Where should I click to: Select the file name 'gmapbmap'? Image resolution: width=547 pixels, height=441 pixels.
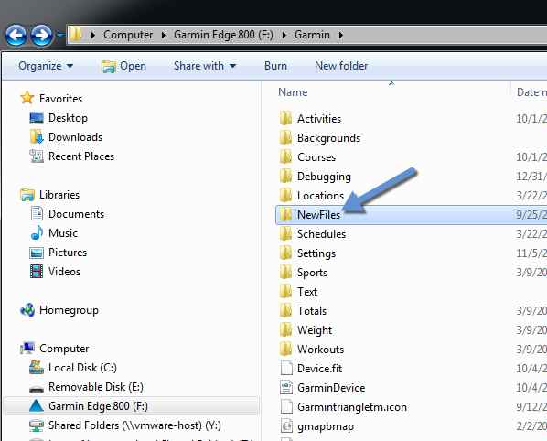(x=326, y=426)
